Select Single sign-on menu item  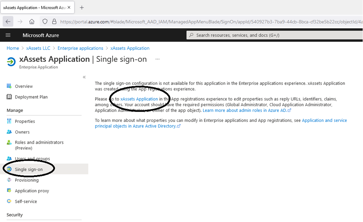[x=29, y=169]
